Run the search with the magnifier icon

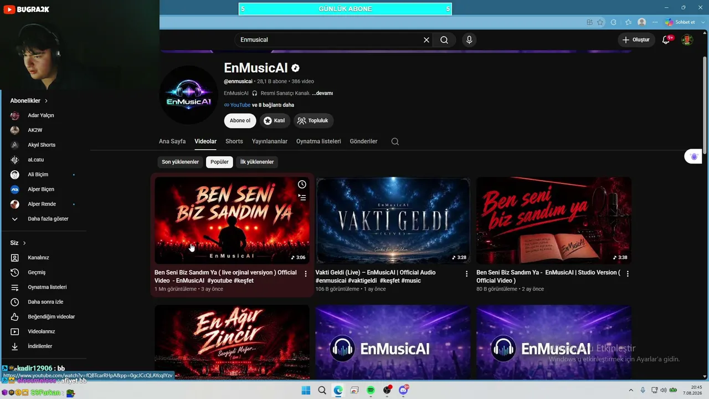[x=444, y=40]
